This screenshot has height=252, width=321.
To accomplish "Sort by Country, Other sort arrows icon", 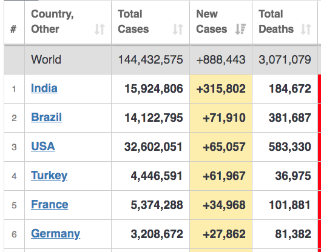I will [100, 29].
